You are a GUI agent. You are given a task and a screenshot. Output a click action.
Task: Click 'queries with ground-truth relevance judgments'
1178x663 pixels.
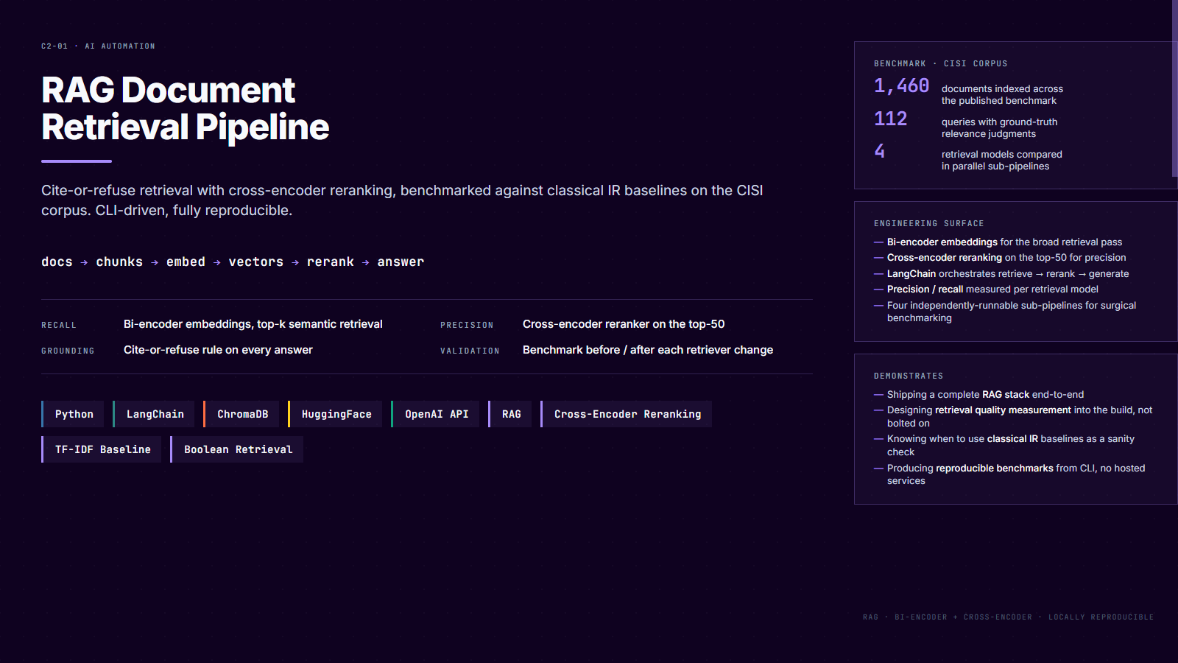pos(999,127)
